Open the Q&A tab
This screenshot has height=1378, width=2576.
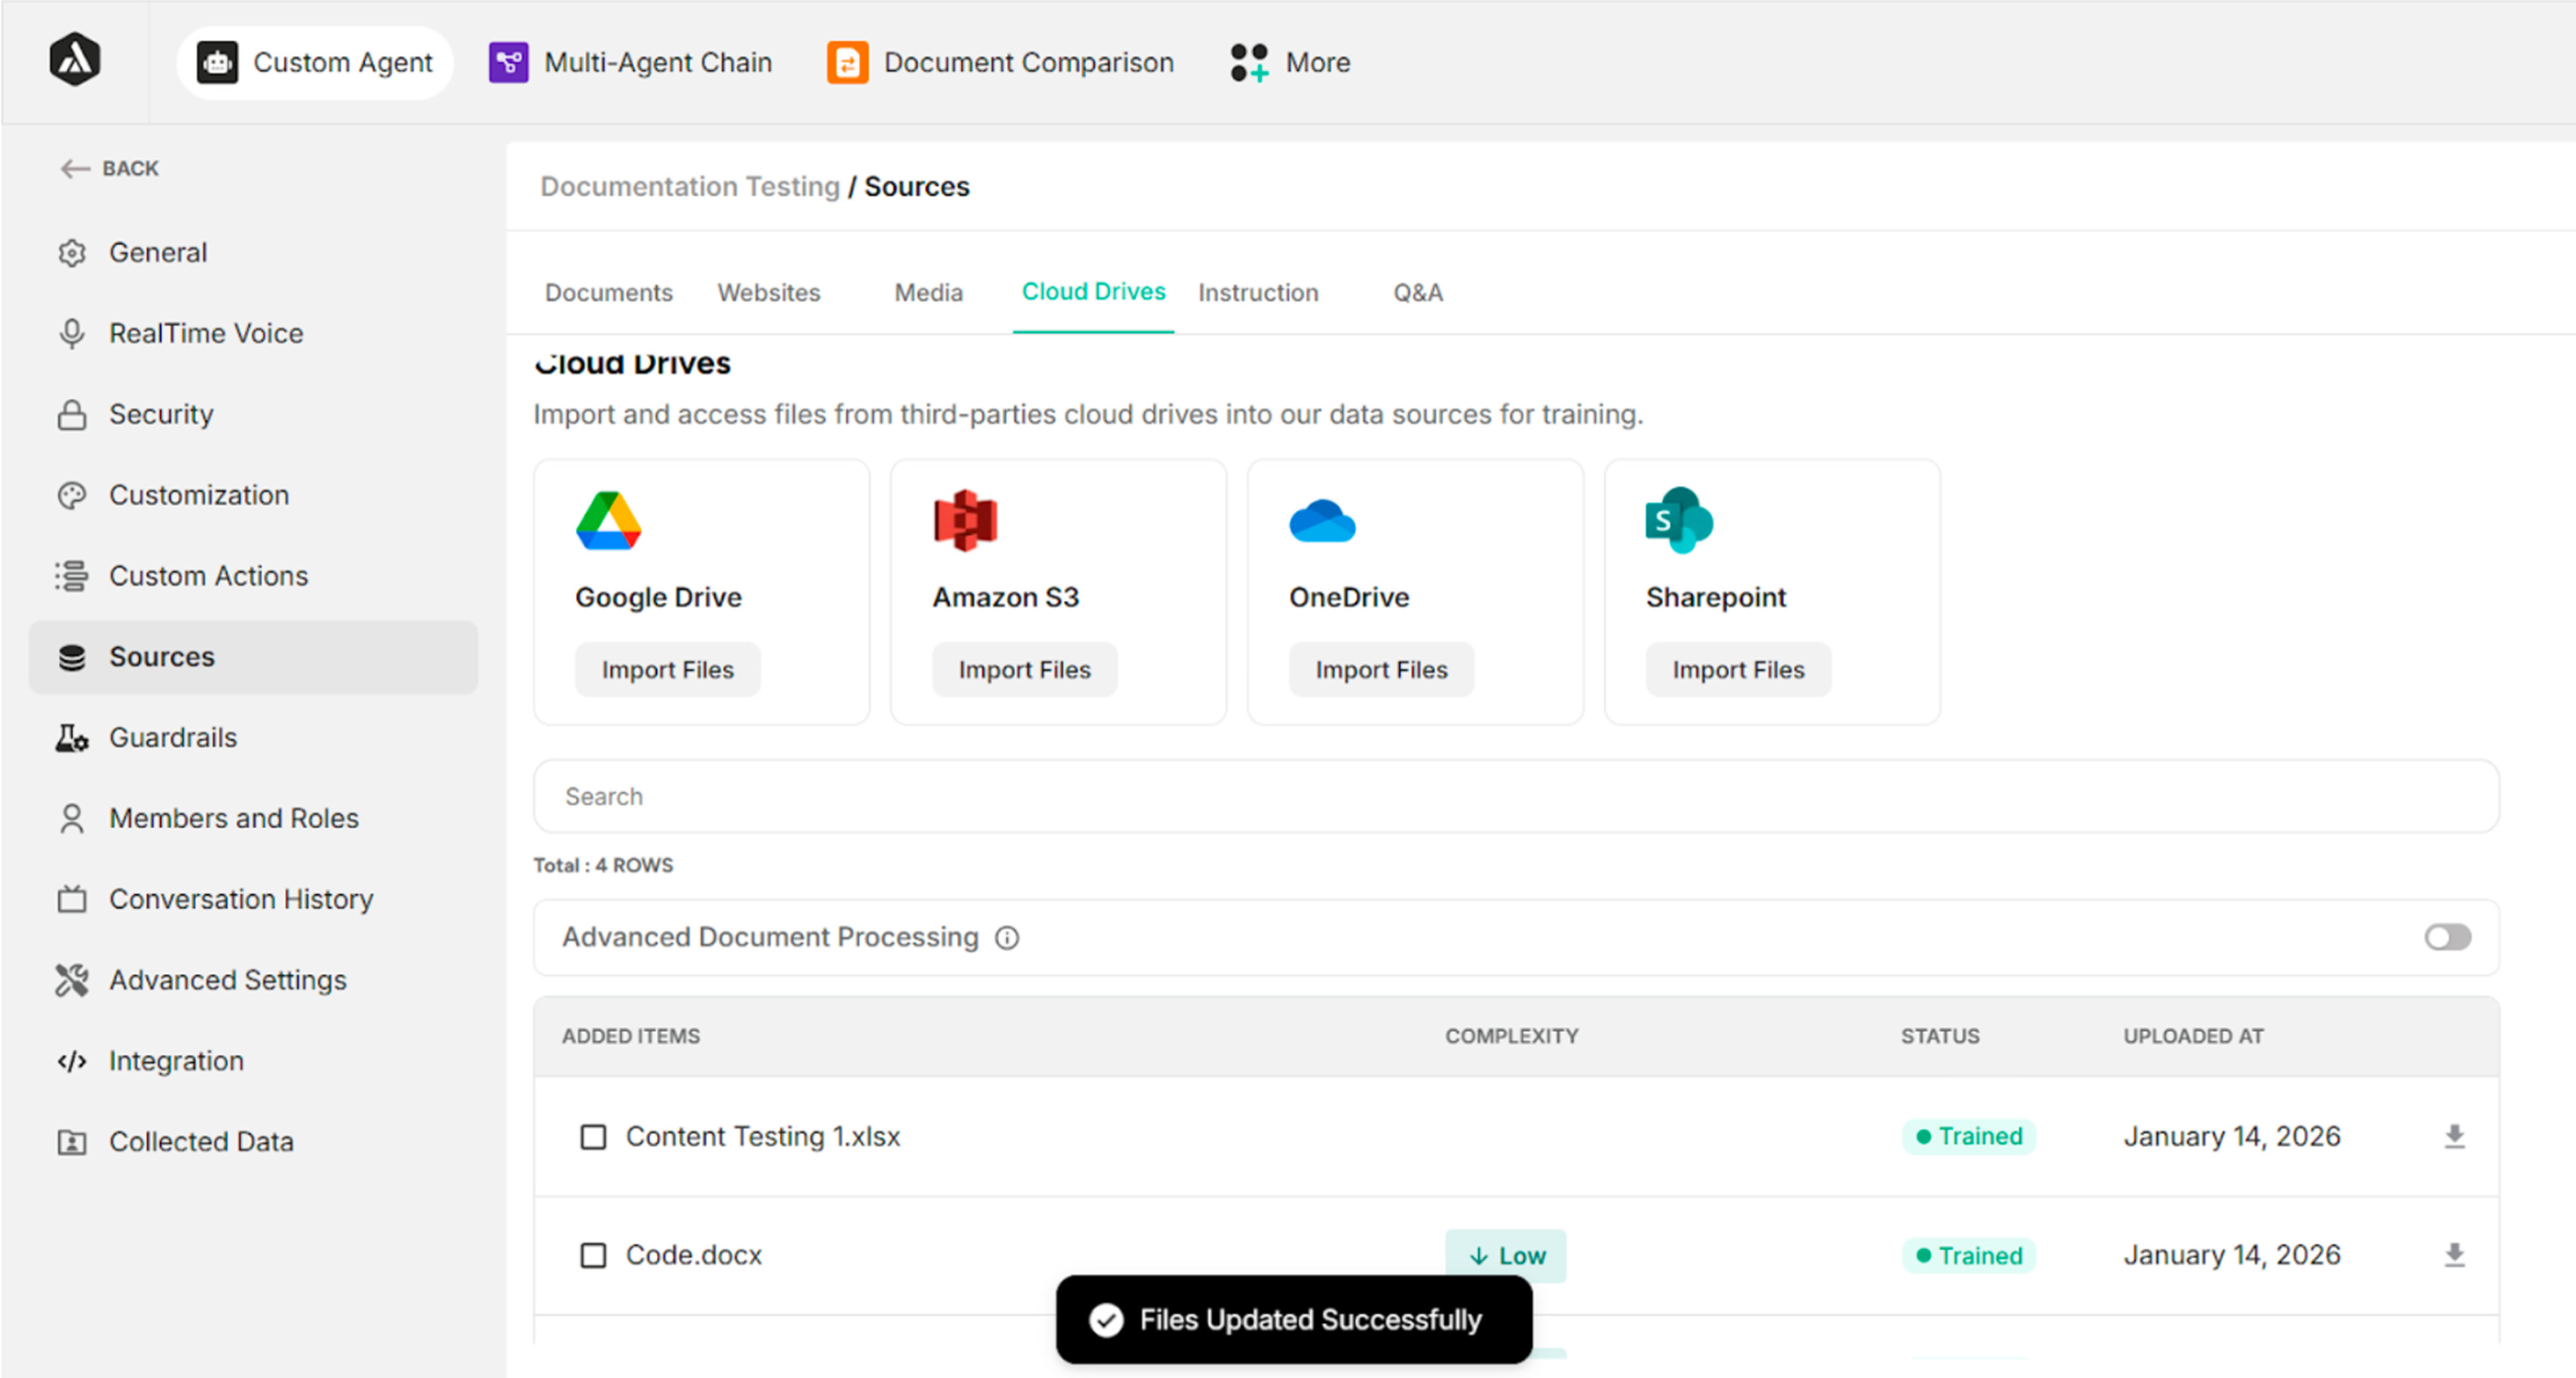click(x=1418, y=292)
